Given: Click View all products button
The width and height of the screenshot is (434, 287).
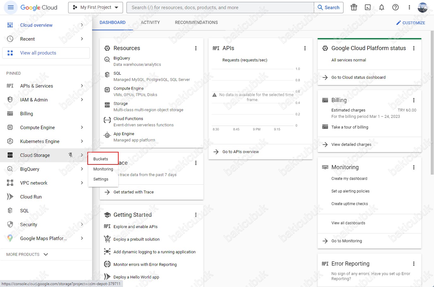Looking at the screenshot, I should [x=46, y=53].
